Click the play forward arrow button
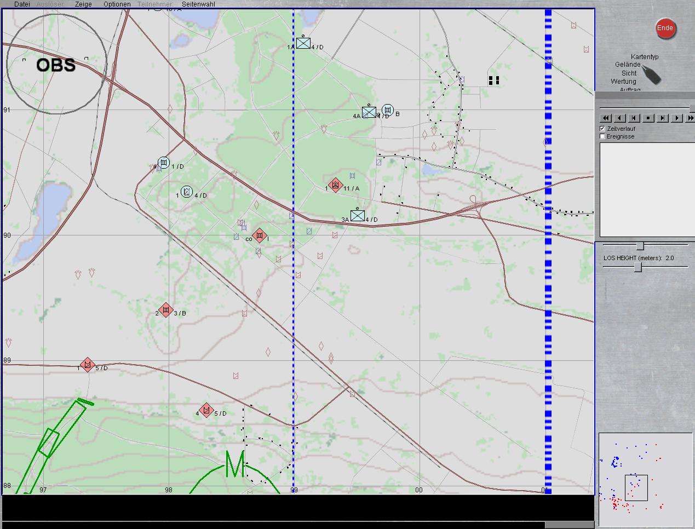695x529 pixels. coord(677,118)
